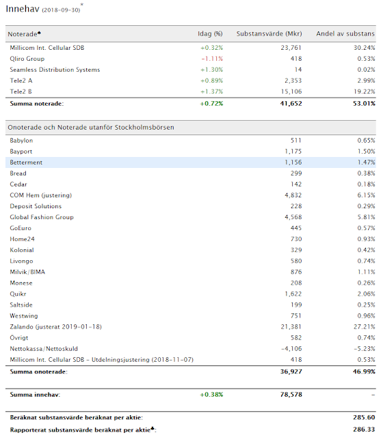Click Beräknat substansvärde per aktie label

pyautogui.click(x=76, y=417)
